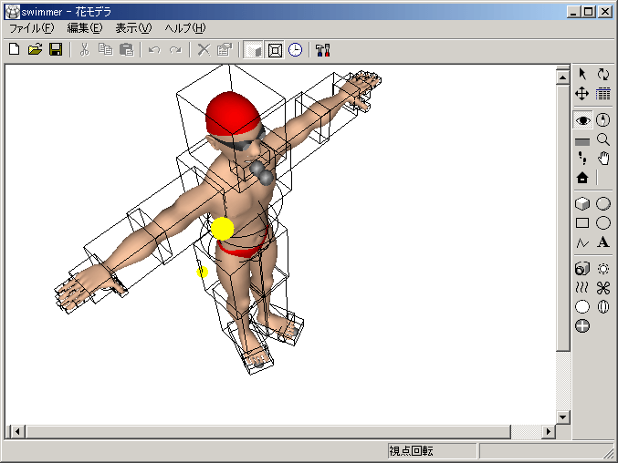Image resolution: width=618 pixels, height=463 pixels.
Task: Select the hand pan tool
Action: [603, 159]
